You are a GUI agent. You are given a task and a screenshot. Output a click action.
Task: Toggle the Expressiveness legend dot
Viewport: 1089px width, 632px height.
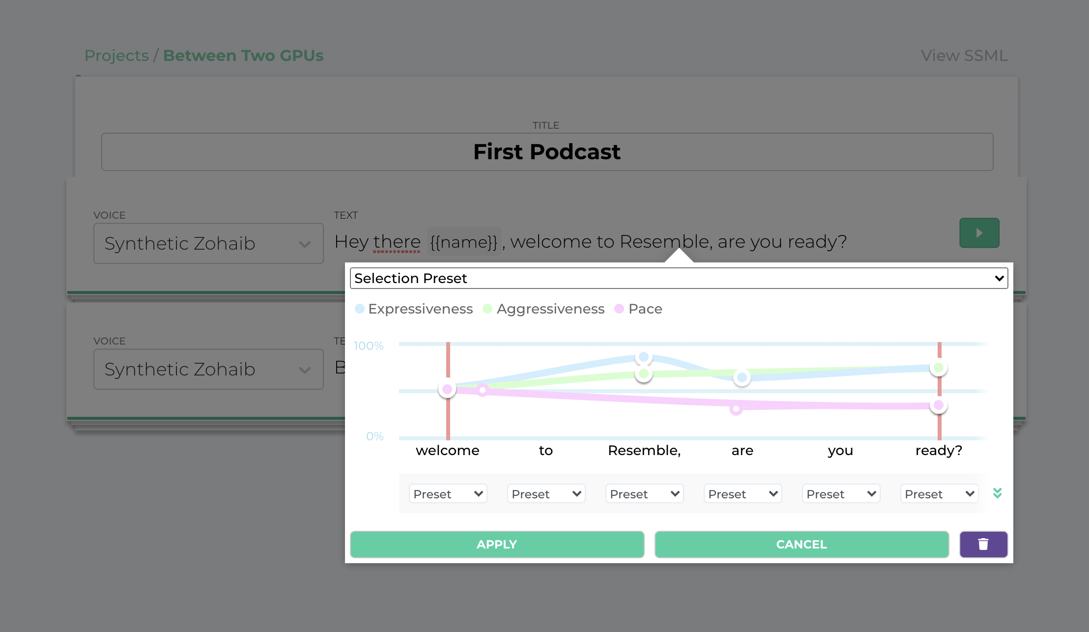[360, 309]
